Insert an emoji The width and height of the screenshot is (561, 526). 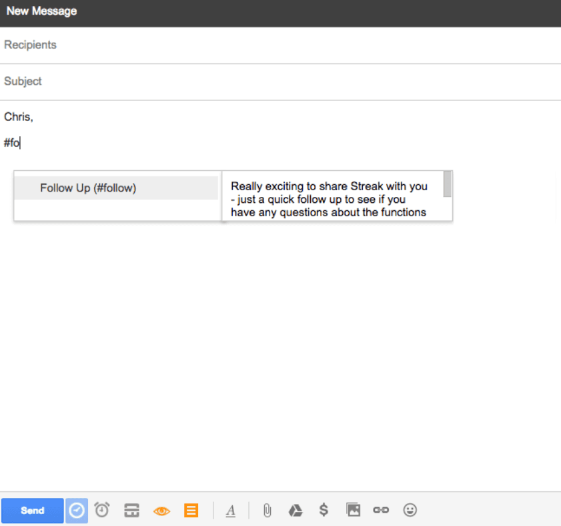[410, 510]
